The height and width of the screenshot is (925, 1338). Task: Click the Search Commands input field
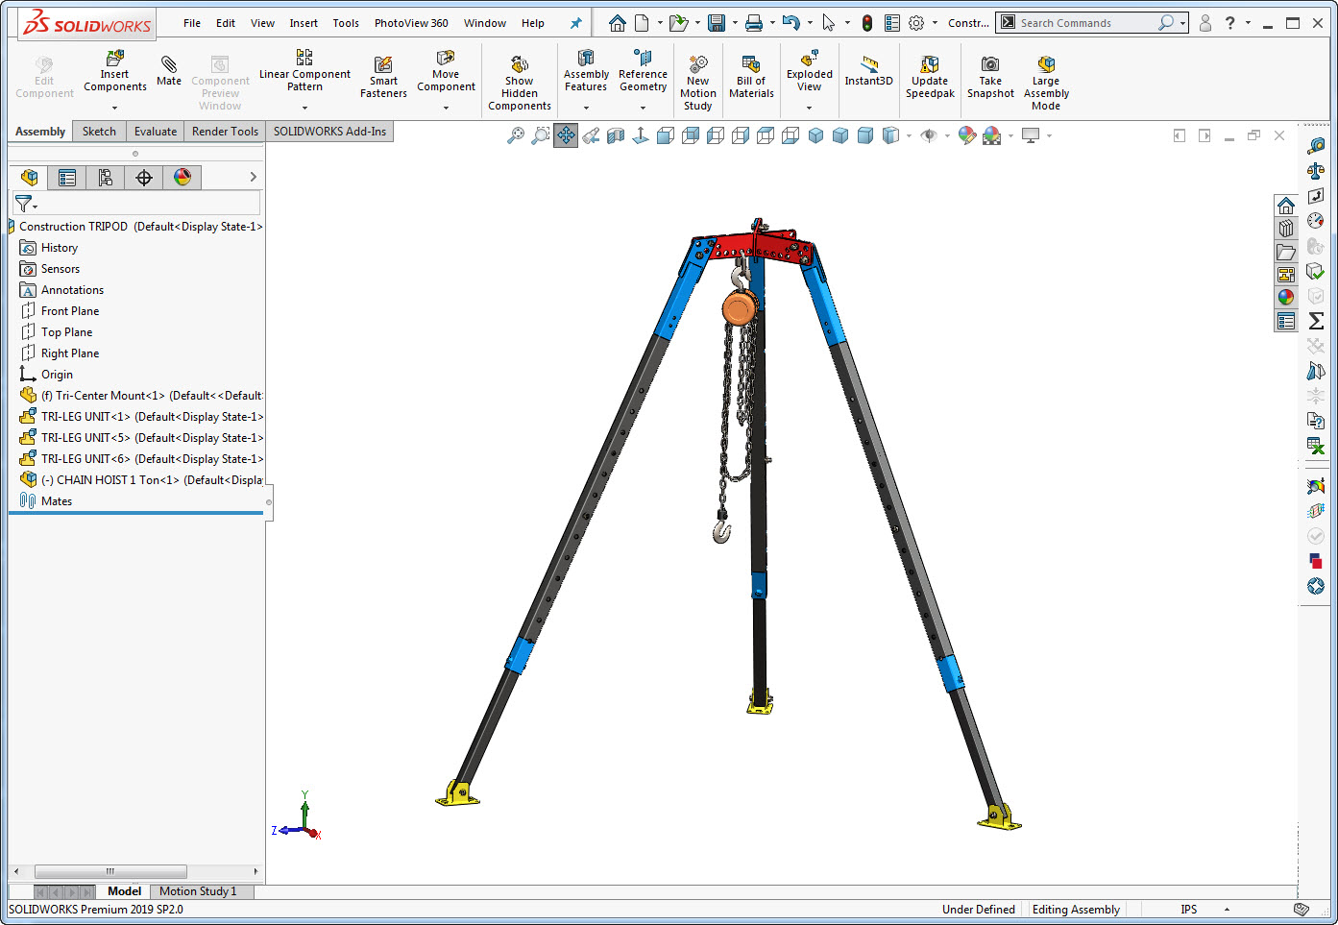point(1085,23)
